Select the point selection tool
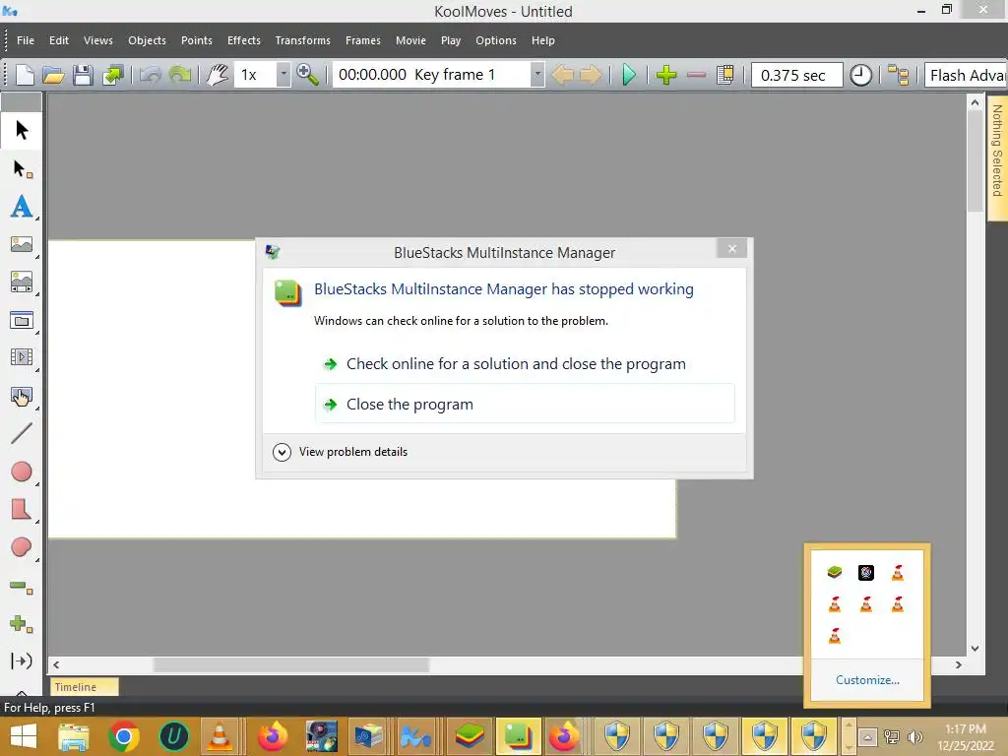Screen dimensions: 1008x756 pos(22,169)
